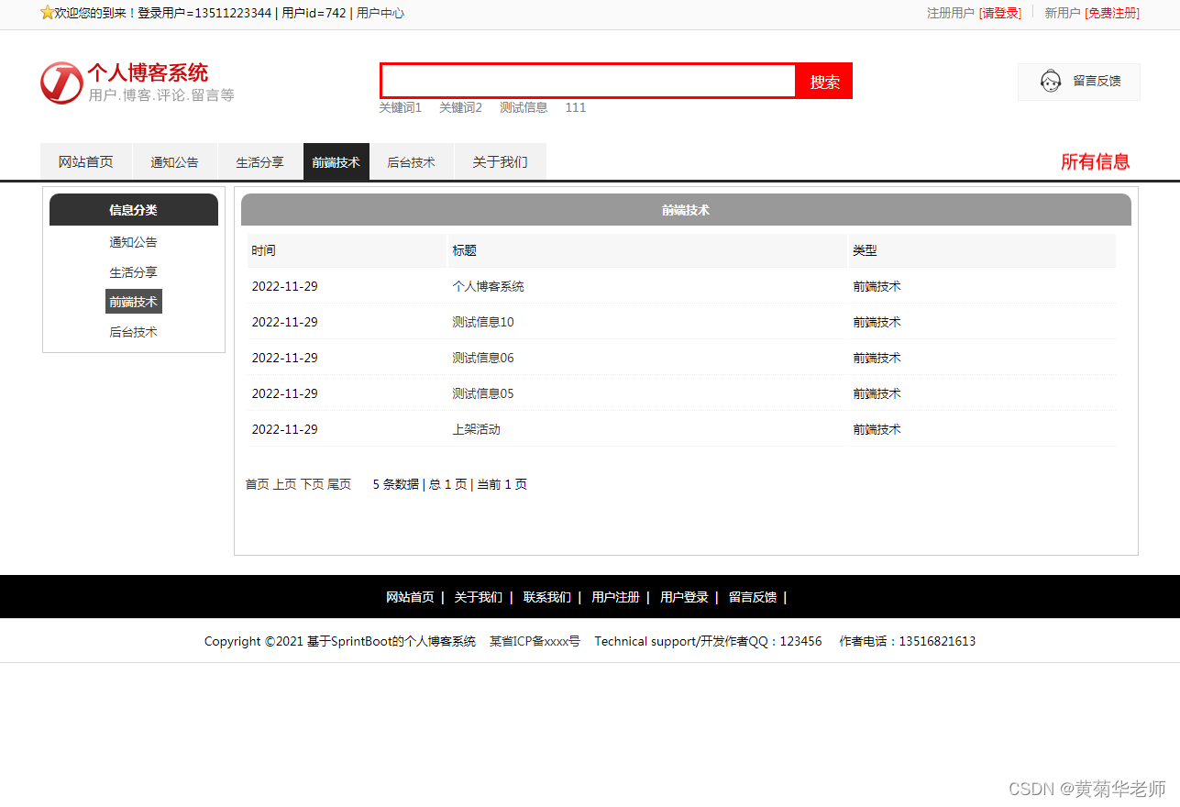Click 联系我们 in the footer menu
This screenshot has width=1180, height=807.
pos(547,596)
